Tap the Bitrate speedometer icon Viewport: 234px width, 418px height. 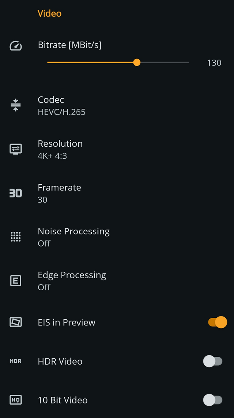coord(15,46)
